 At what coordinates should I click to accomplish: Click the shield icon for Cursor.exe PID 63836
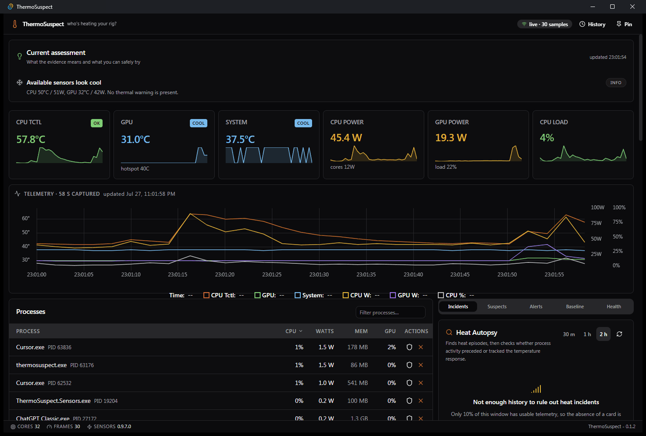tap(409, 347)
